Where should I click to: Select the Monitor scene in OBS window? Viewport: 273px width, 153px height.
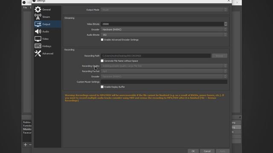(27, 129)
